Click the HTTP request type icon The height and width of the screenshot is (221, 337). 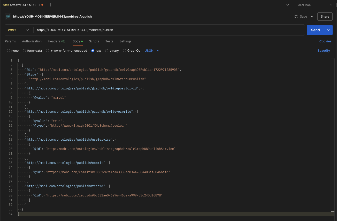(x=8, y=17)
